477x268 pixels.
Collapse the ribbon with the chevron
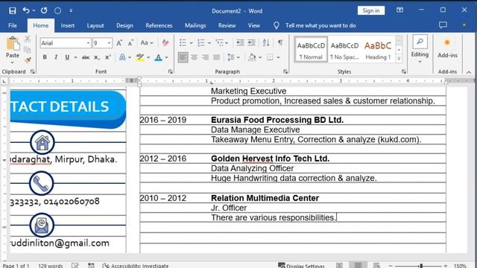pyautogui.click(x=469, y=72)
